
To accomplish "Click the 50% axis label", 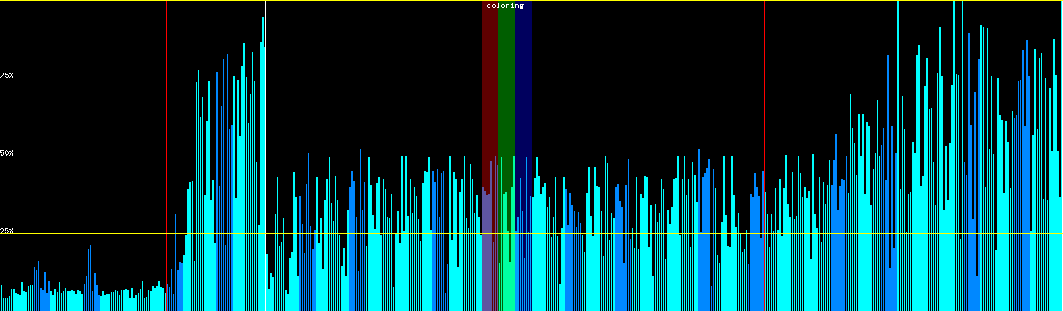I will (x=7, y=153).
